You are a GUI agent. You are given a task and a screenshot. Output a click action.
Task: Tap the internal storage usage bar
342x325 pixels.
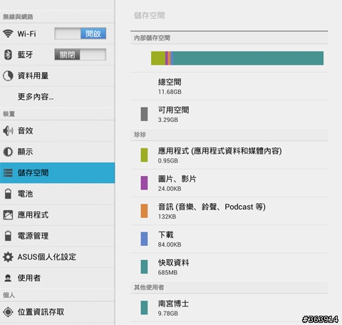coord(237,58)
